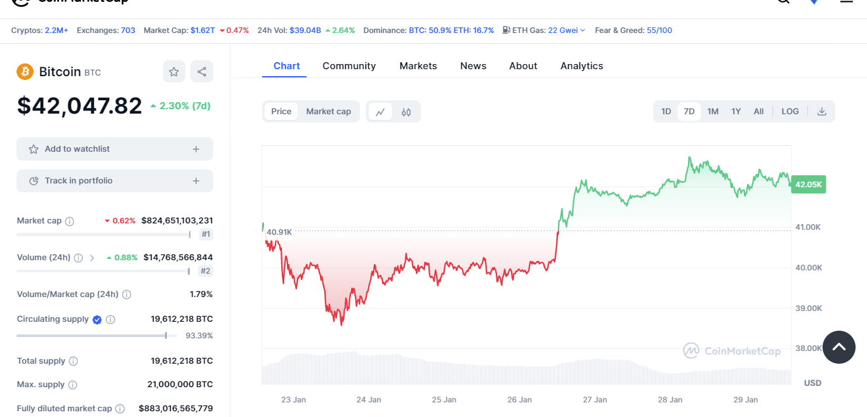Expand ETH Gas 22 Gwei dropdown

point(566,30)
